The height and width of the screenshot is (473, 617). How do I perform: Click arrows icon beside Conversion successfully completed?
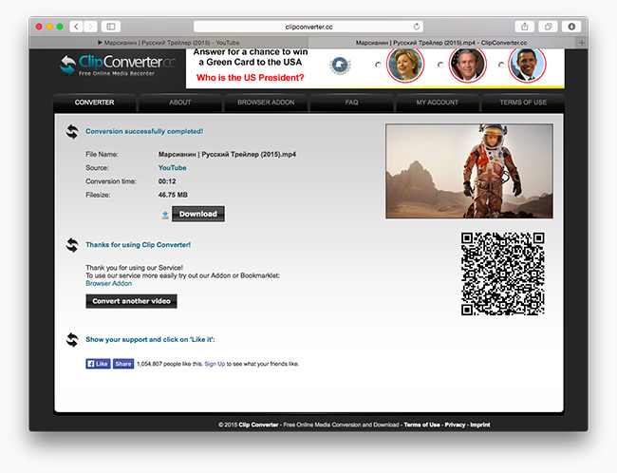(72, 132)
